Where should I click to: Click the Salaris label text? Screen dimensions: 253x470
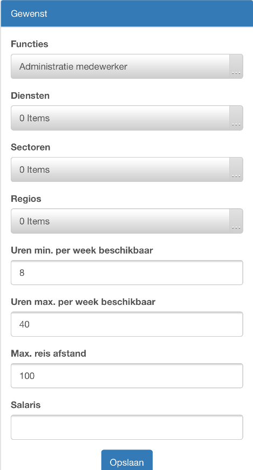click(26, 405)
